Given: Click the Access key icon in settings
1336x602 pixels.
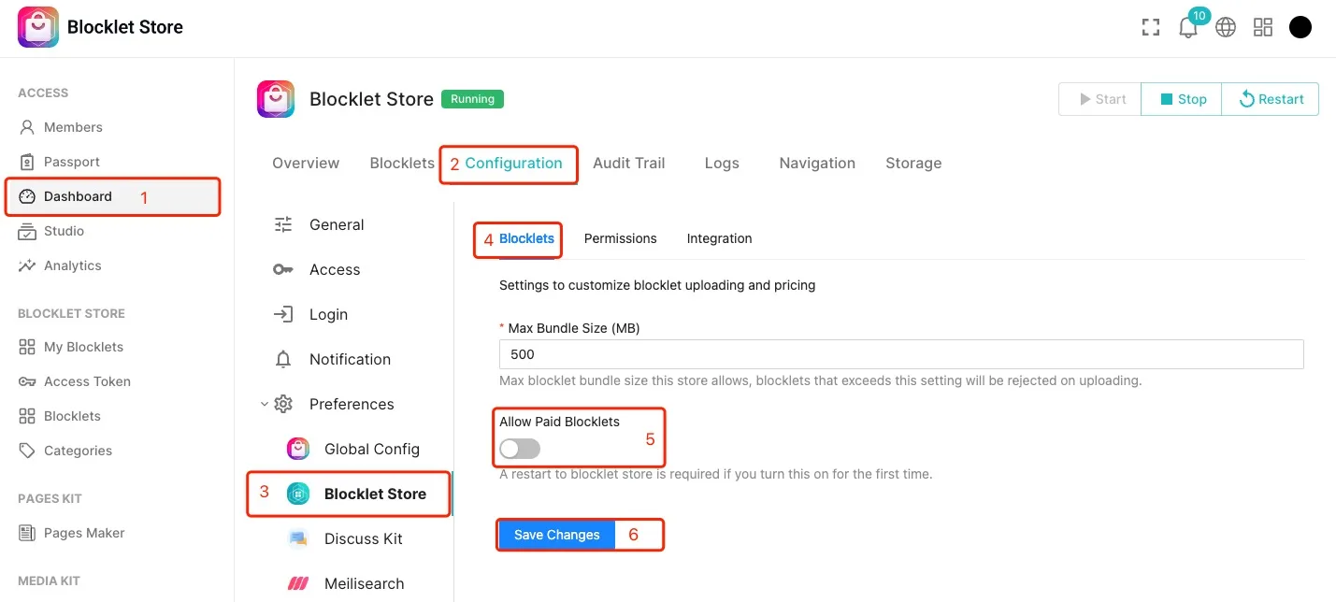Looking at the screenshot, I should click(283, 269).
